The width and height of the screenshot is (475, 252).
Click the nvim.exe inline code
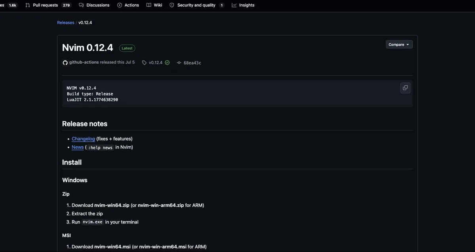(93, 222)
